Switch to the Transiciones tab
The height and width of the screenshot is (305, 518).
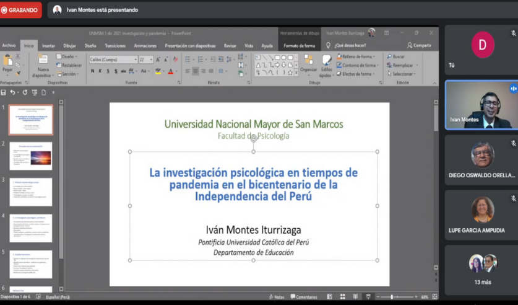tap(115, 46)
